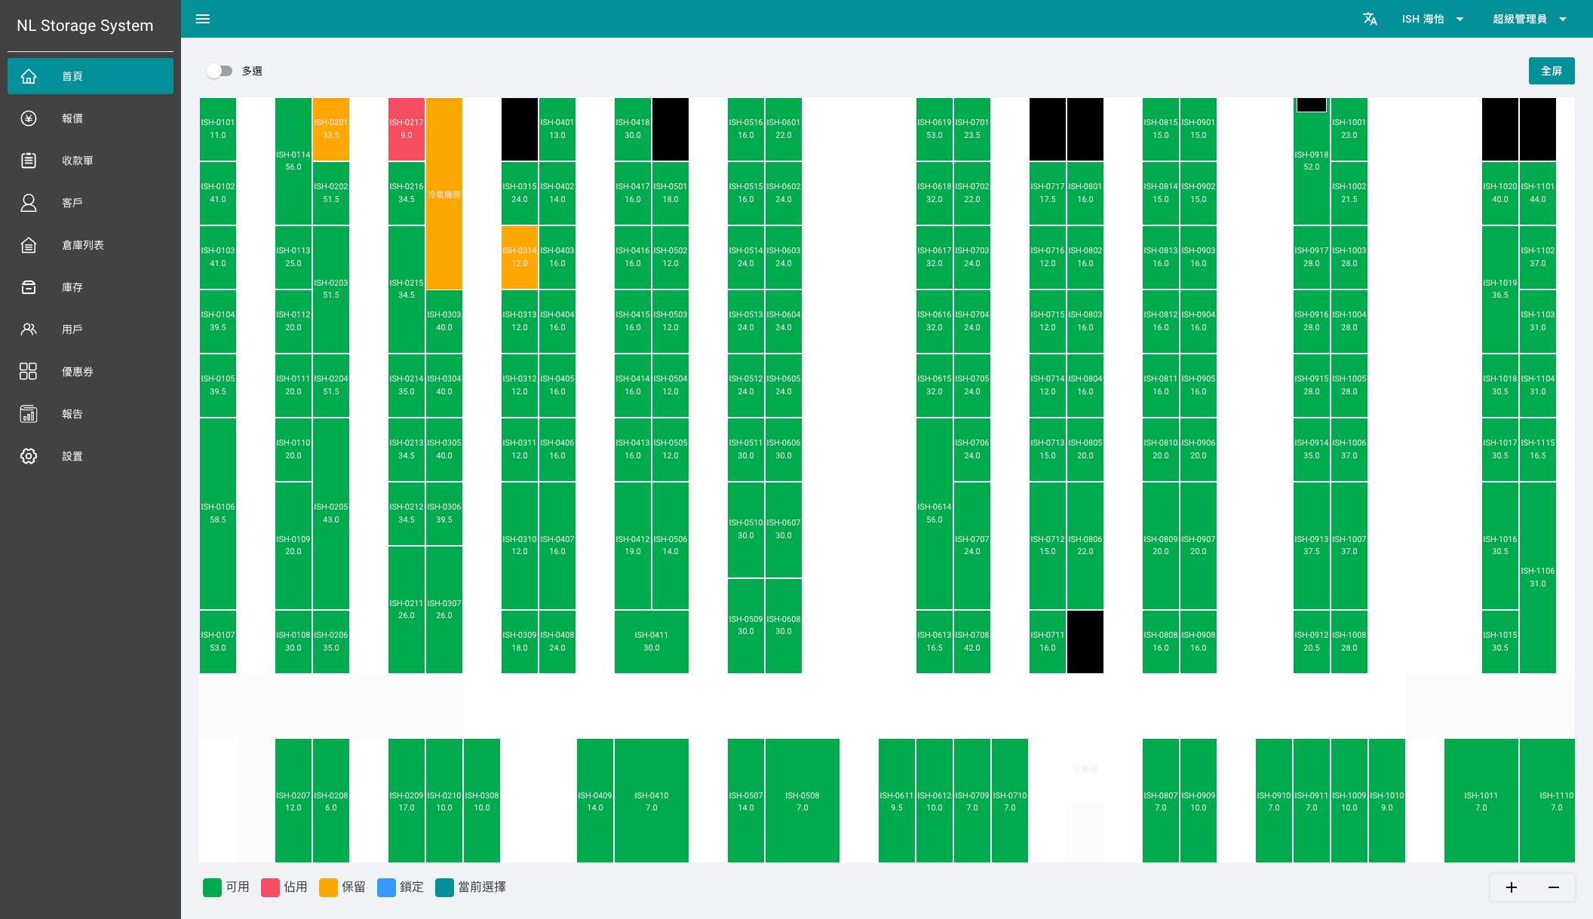
Task: Click the orange 保留 legend swatch
Action: click(328, 887)
